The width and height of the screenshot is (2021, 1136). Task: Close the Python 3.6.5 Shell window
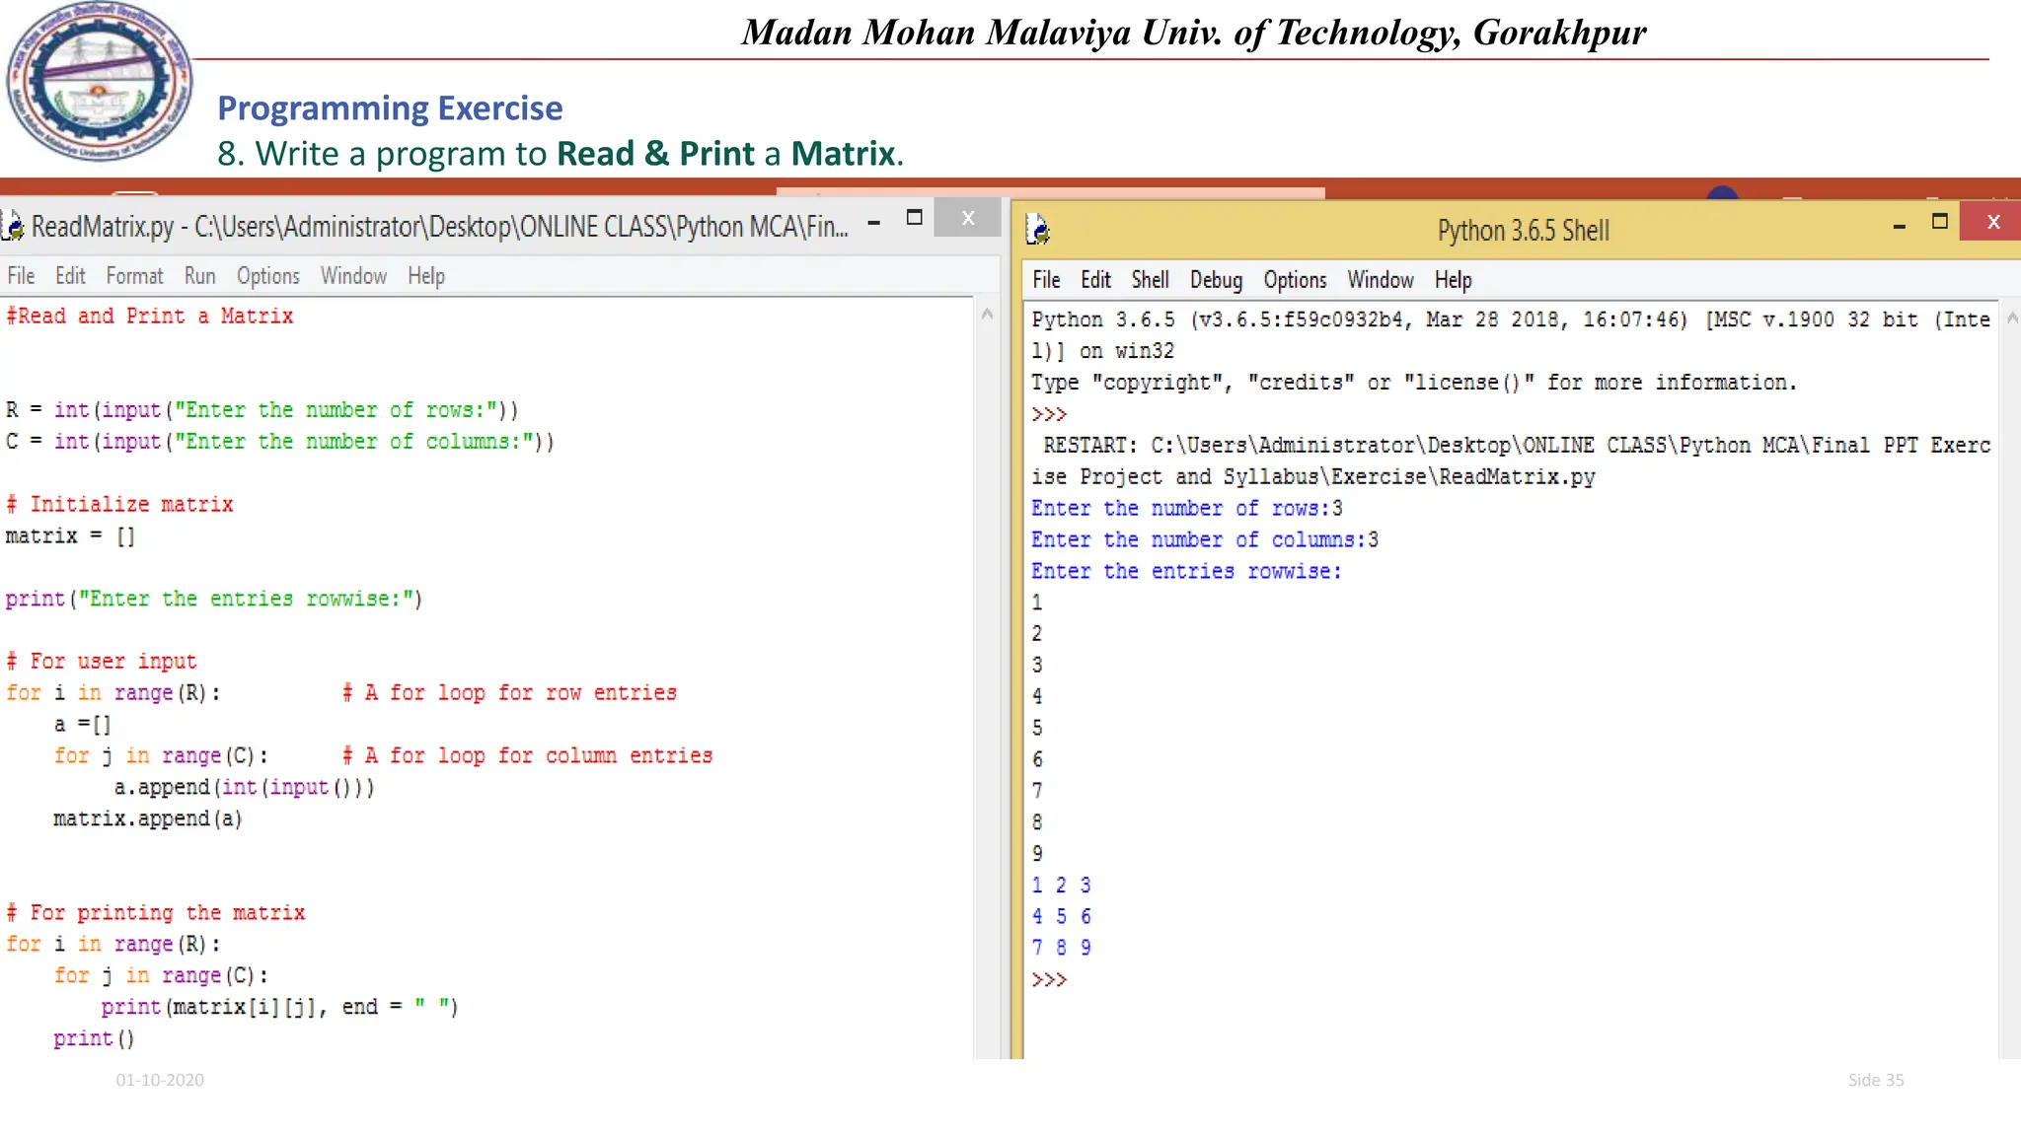click(x=1992, y=222)
